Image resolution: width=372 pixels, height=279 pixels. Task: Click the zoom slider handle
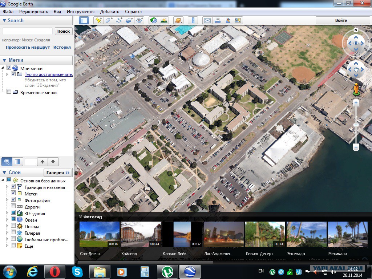pos(356,125)
